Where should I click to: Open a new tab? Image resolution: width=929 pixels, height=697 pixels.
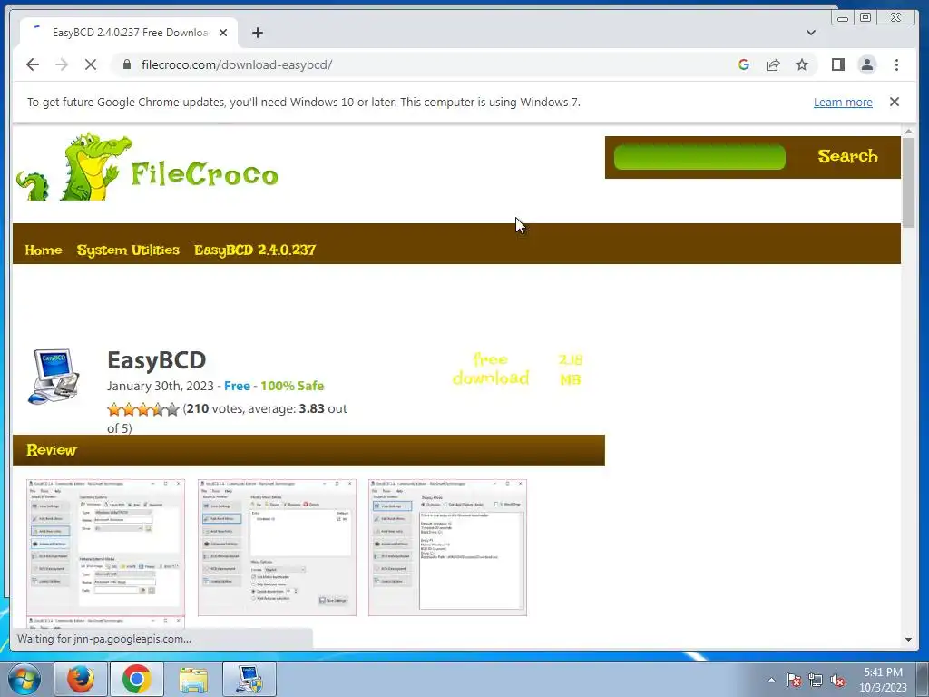click(257, 33)
